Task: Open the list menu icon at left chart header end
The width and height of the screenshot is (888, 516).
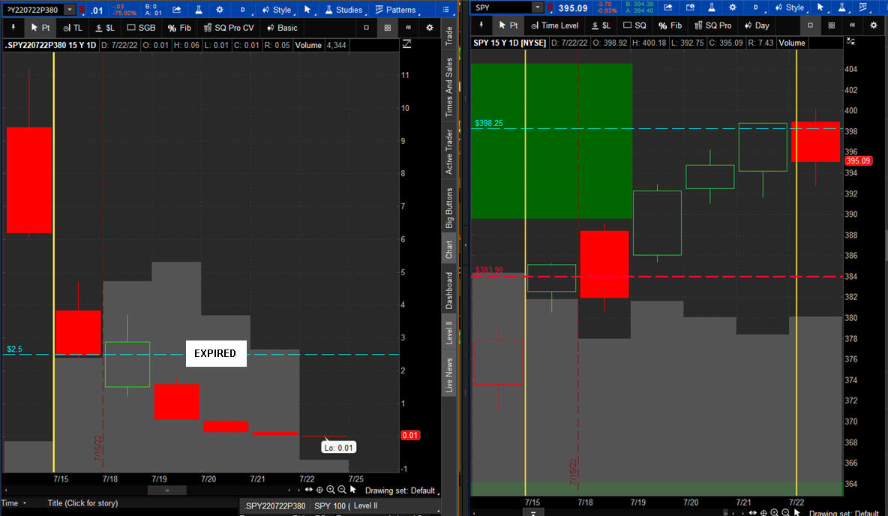Action: pyautogui.click(x=445, y=10)
